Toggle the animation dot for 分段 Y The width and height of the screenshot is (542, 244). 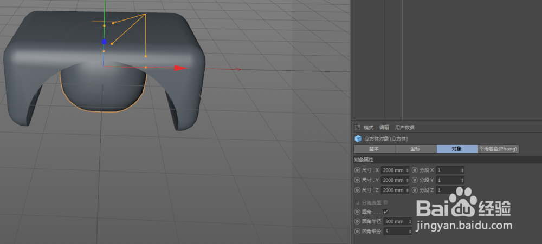click(415, 180)
